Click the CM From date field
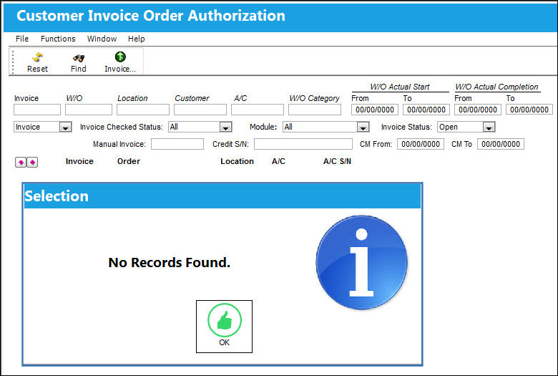Viewport: 558px width, 376px height. [421, 145]
